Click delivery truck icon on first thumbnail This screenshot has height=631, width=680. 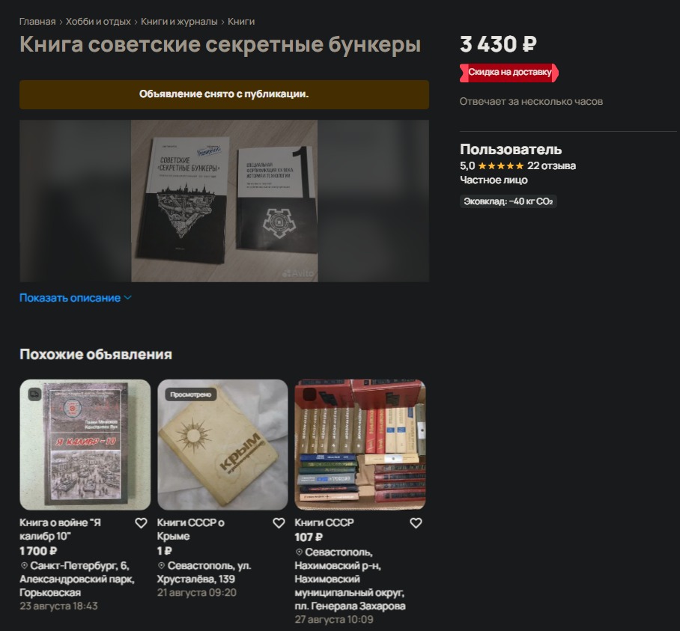(34, 394)
